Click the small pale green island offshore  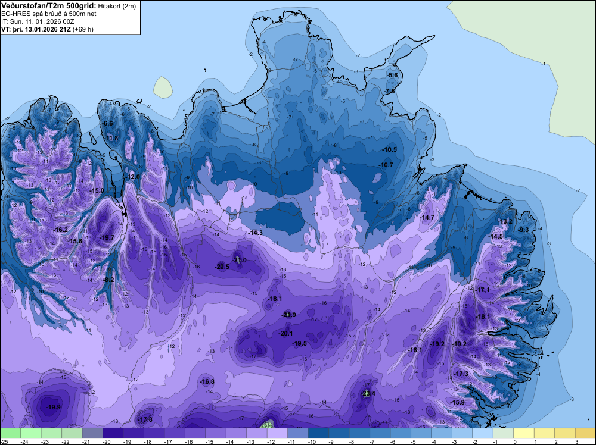[163, 87]
